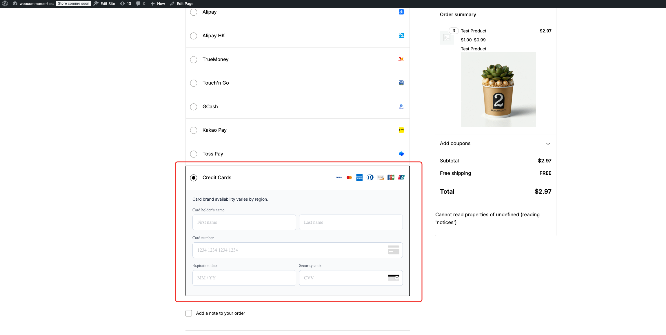
Task: Click the succulent product image
Action: click(498, 89)
